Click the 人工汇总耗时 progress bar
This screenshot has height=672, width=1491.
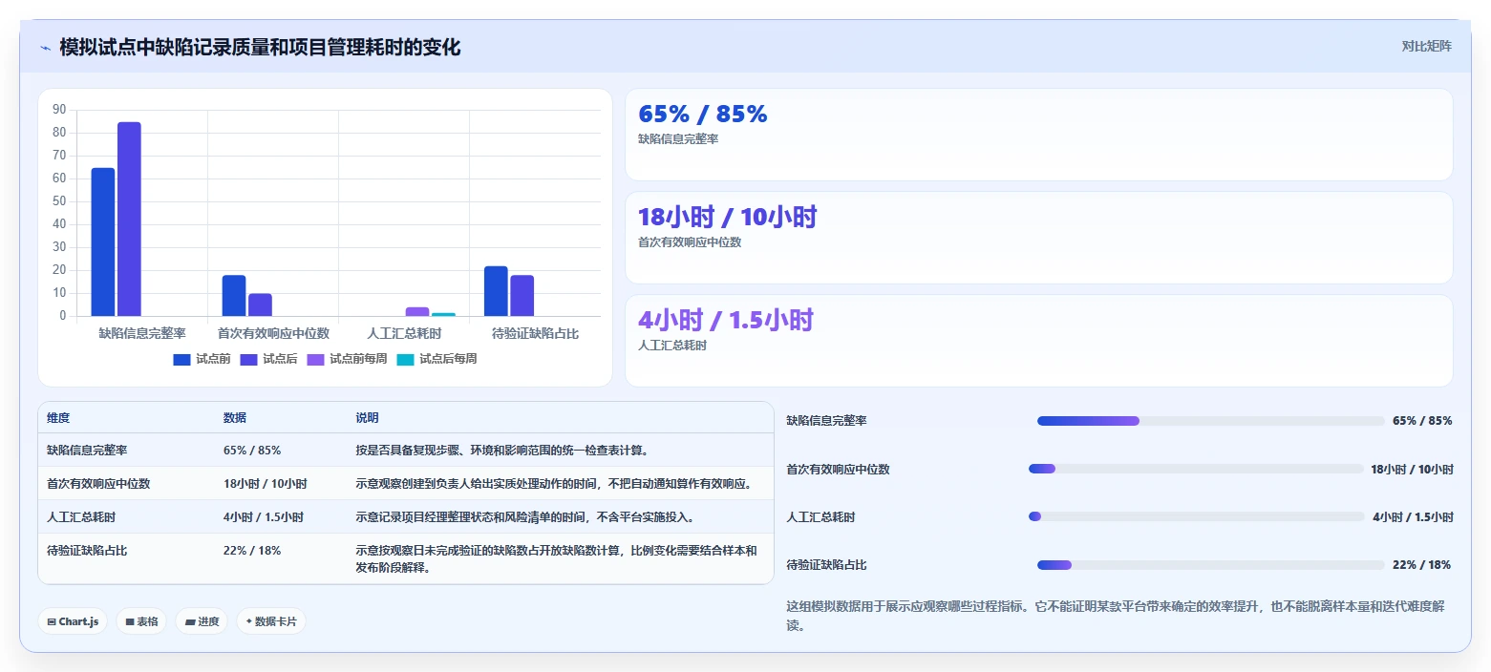(x=1197, y=516)
